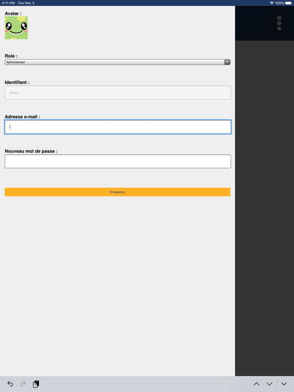Click the green monster avatar image
Viewport: 294px width, 392px height.
(16, 28)
